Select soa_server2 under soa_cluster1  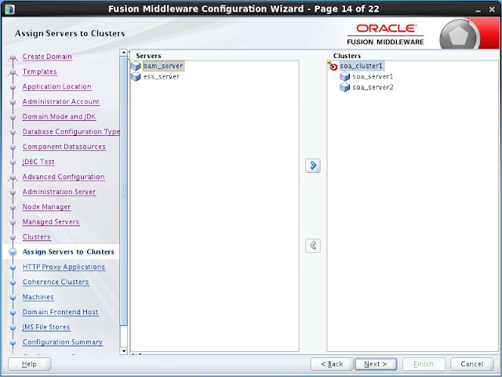click(373, 87)
